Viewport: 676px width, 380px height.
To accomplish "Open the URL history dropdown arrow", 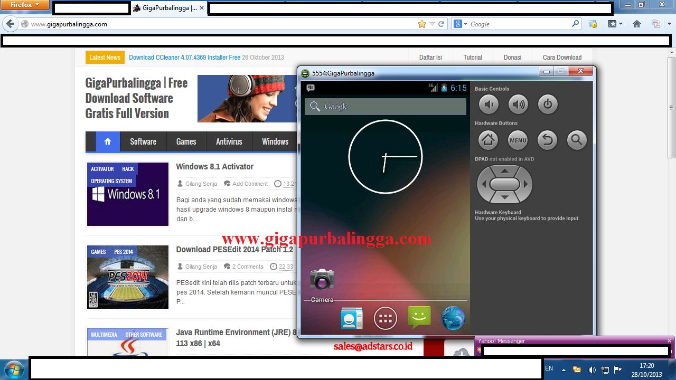I will [x=432, y=24].
